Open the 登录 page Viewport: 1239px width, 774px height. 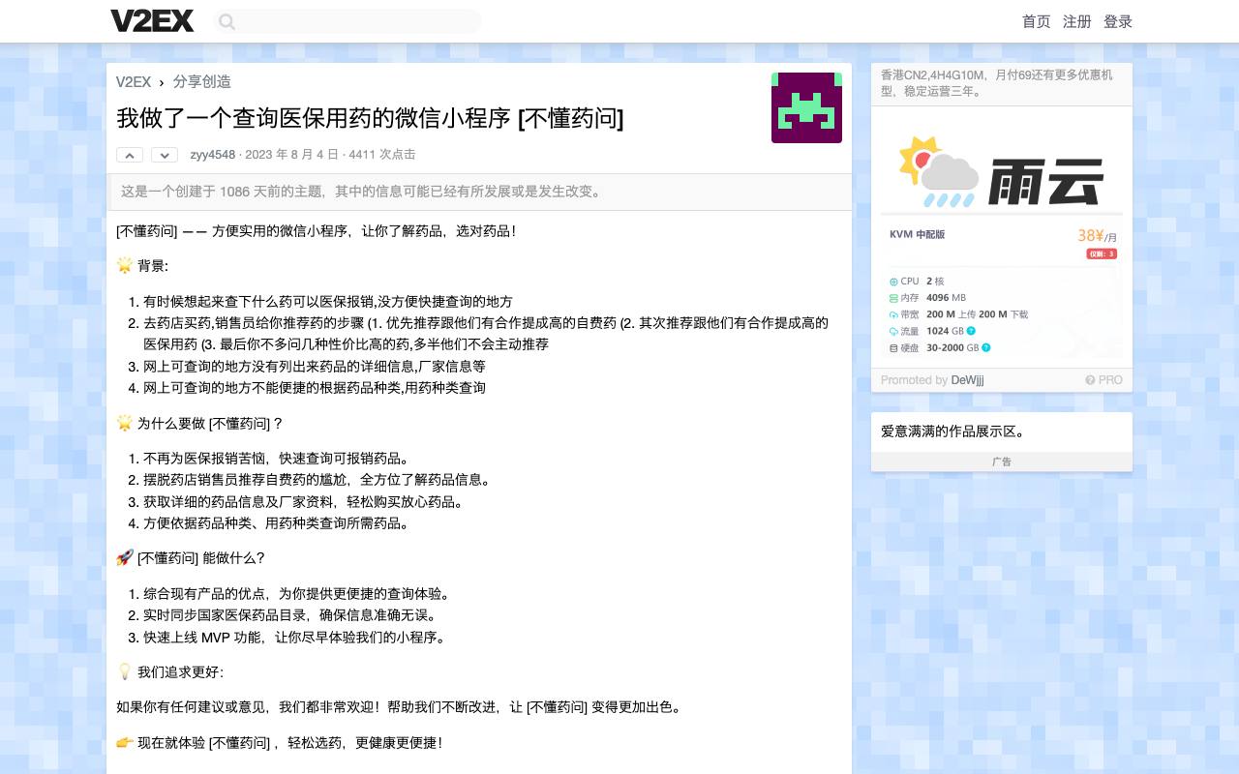click(1118, 21)
